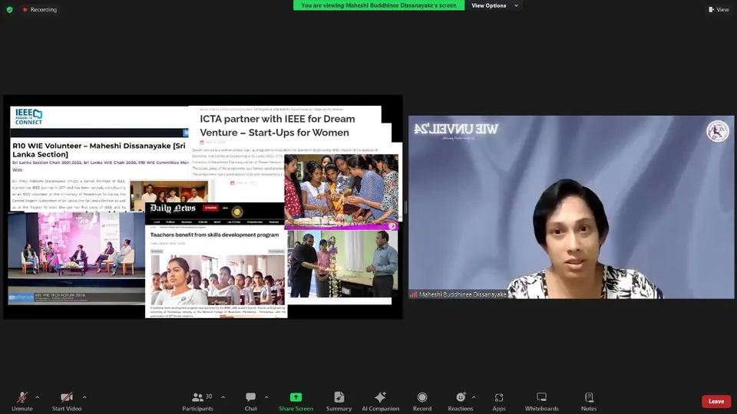Launch AI Companion
The image size is (737, 414).
coord(380,402)
